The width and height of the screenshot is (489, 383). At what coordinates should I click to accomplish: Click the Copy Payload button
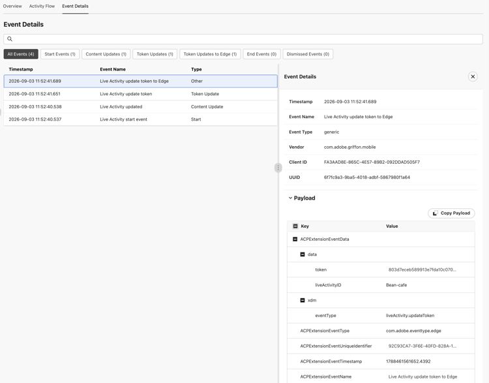point(451,213)
